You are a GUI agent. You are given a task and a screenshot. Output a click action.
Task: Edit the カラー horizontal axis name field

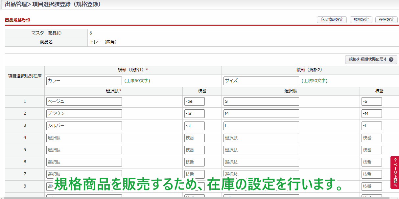(84, 81)
